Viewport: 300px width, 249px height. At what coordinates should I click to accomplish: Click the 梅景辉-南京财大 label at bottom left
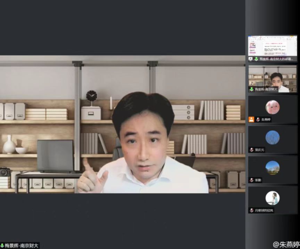coord(22,246)
